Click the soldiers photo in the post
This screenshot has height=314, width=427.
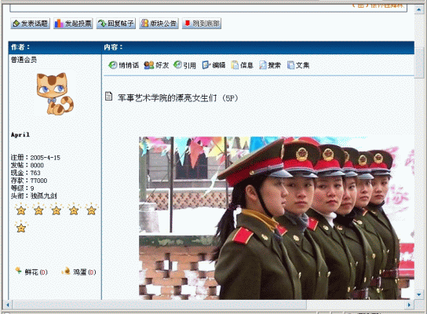[x=276, y=218]
